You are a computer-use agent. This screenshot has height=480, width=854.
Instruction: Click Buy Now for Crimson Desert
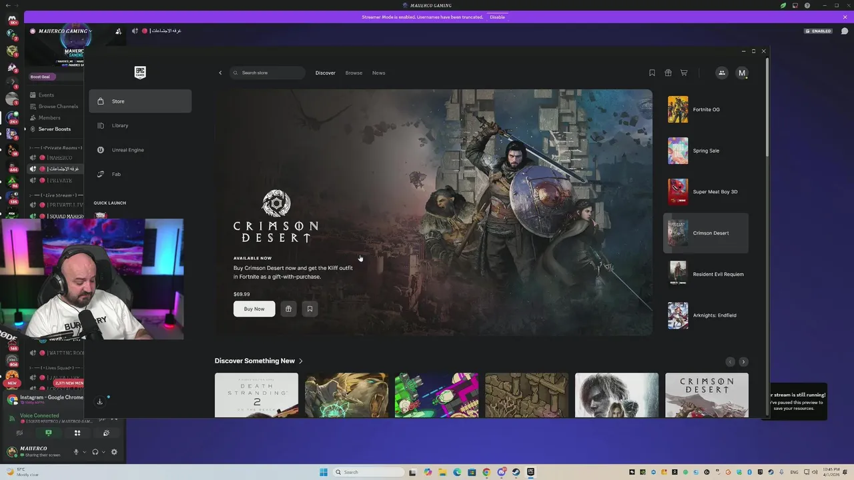(254, 309)
